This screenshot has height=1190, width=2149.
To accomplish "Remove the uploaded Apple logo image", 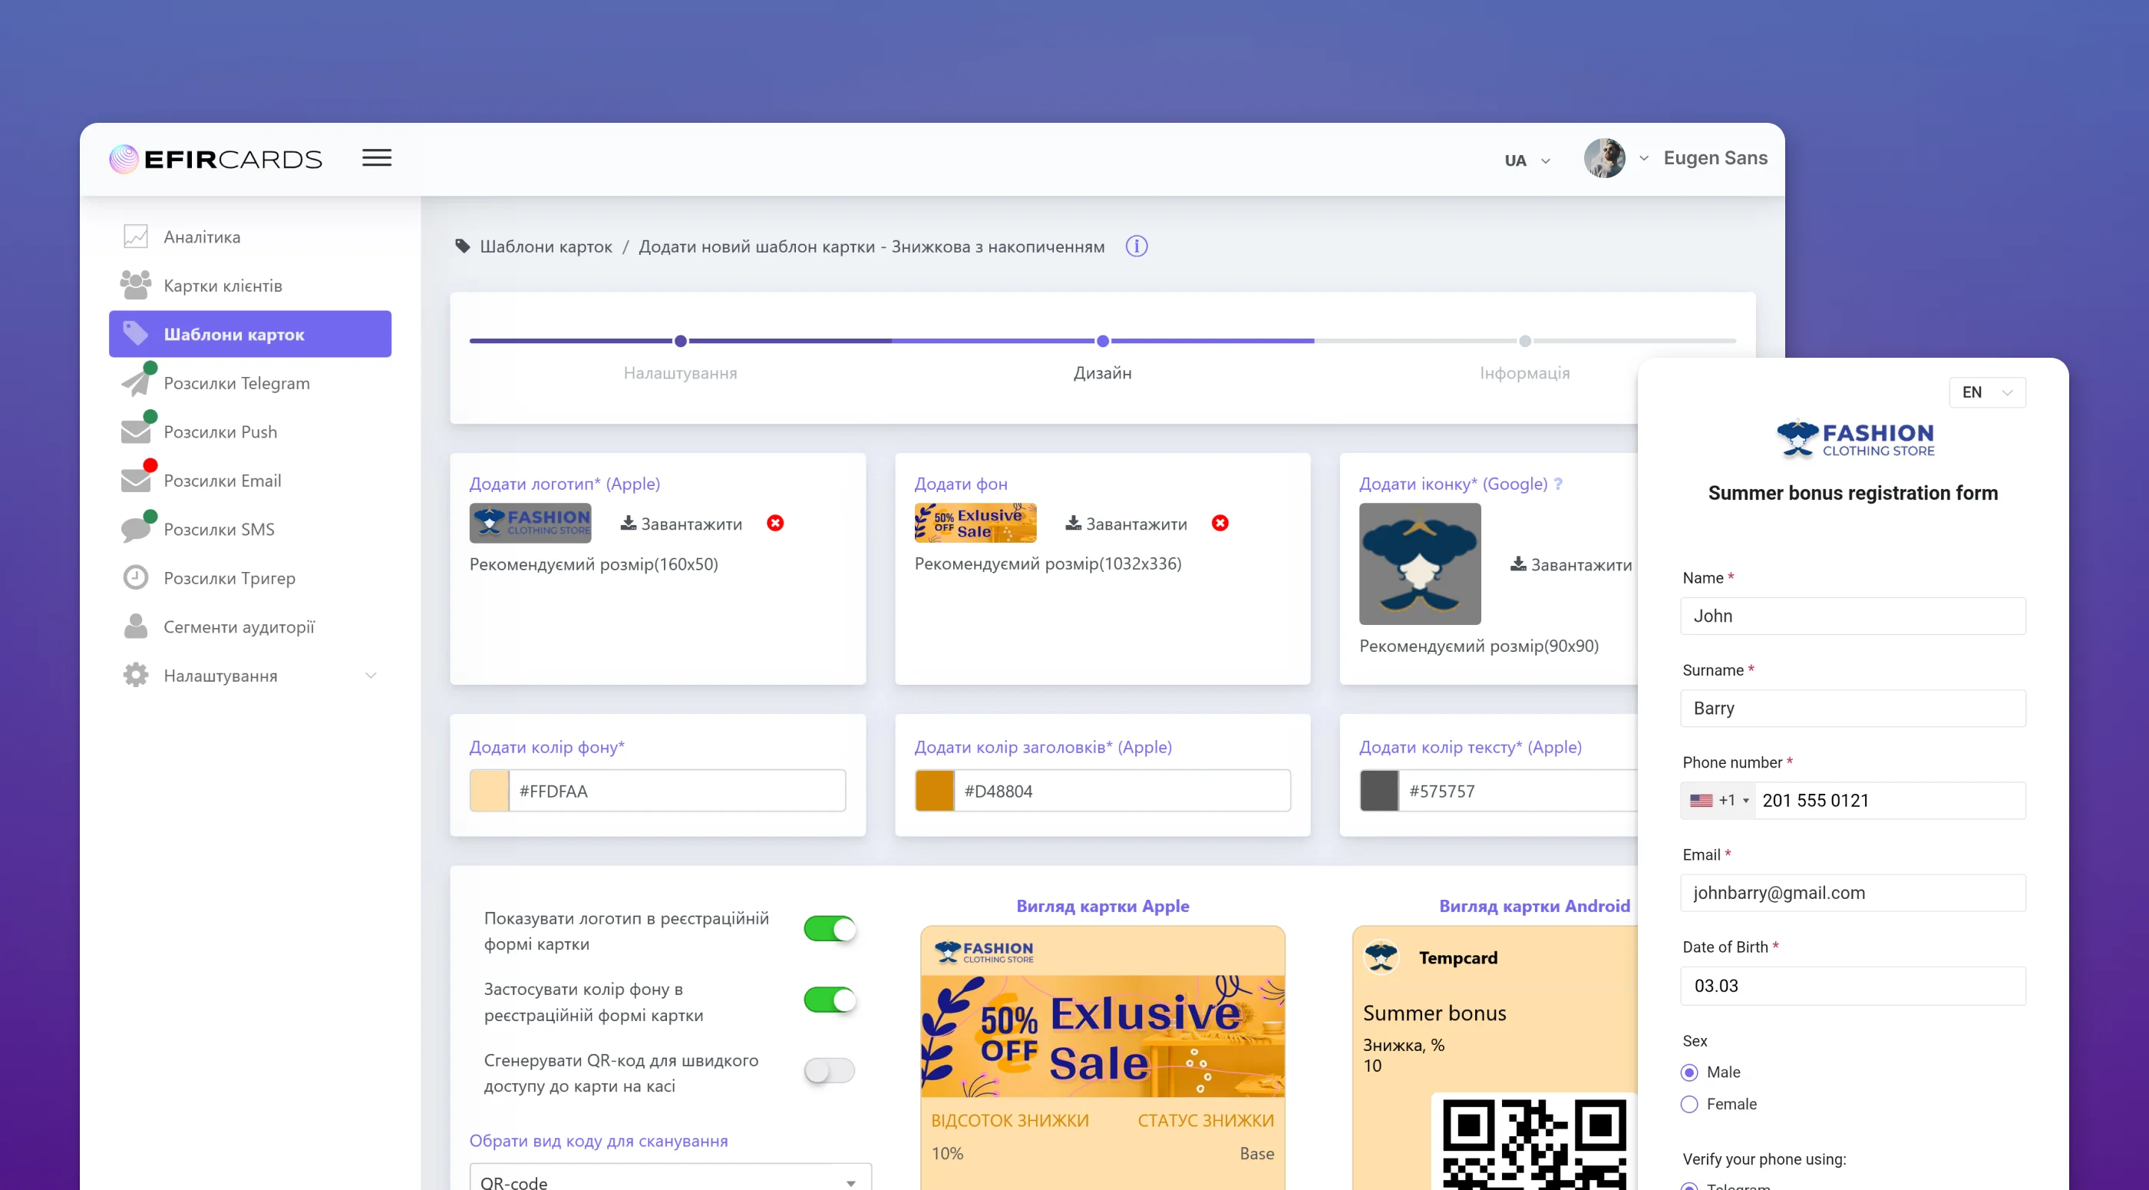I will pos(775,524).
